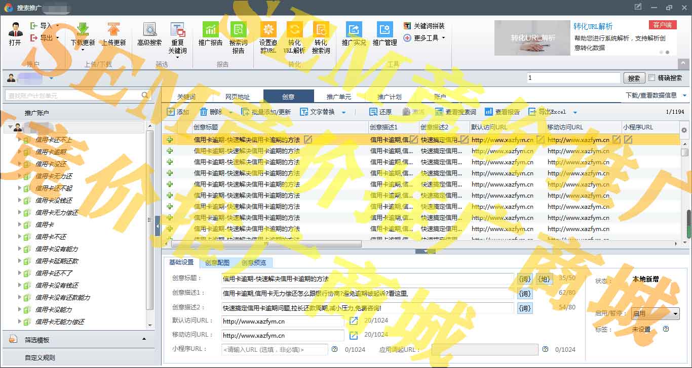Open 下载/查看数据信息 dropdown

pyautogui.click(x=656, y=95)
